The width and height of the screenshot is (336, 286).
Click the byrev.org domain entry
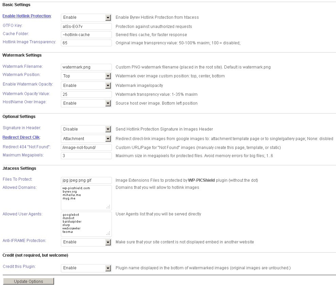(70, 192)
